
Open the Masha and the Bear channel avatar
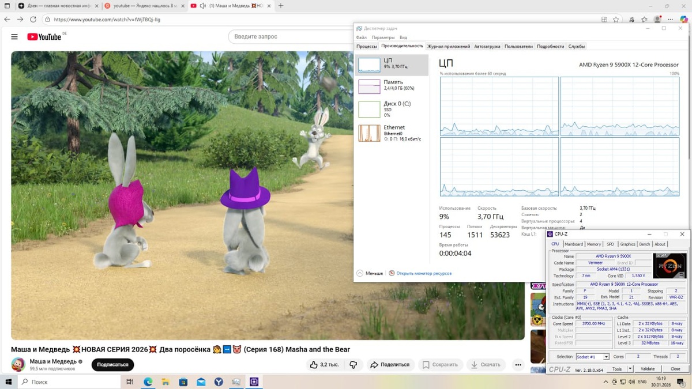[18, 365]
